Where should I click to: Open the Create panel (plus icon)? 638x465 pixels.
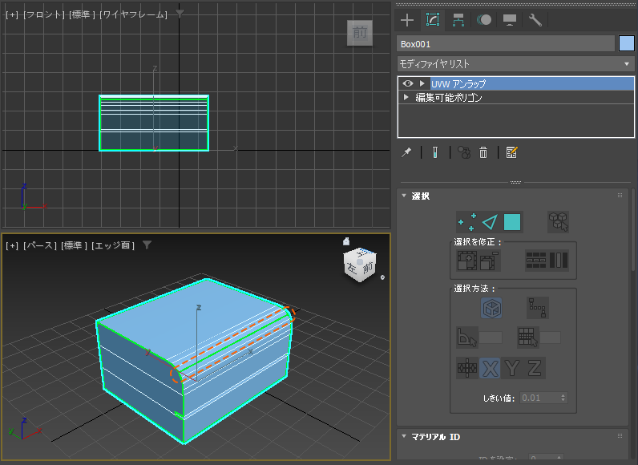tap(407, 20)
